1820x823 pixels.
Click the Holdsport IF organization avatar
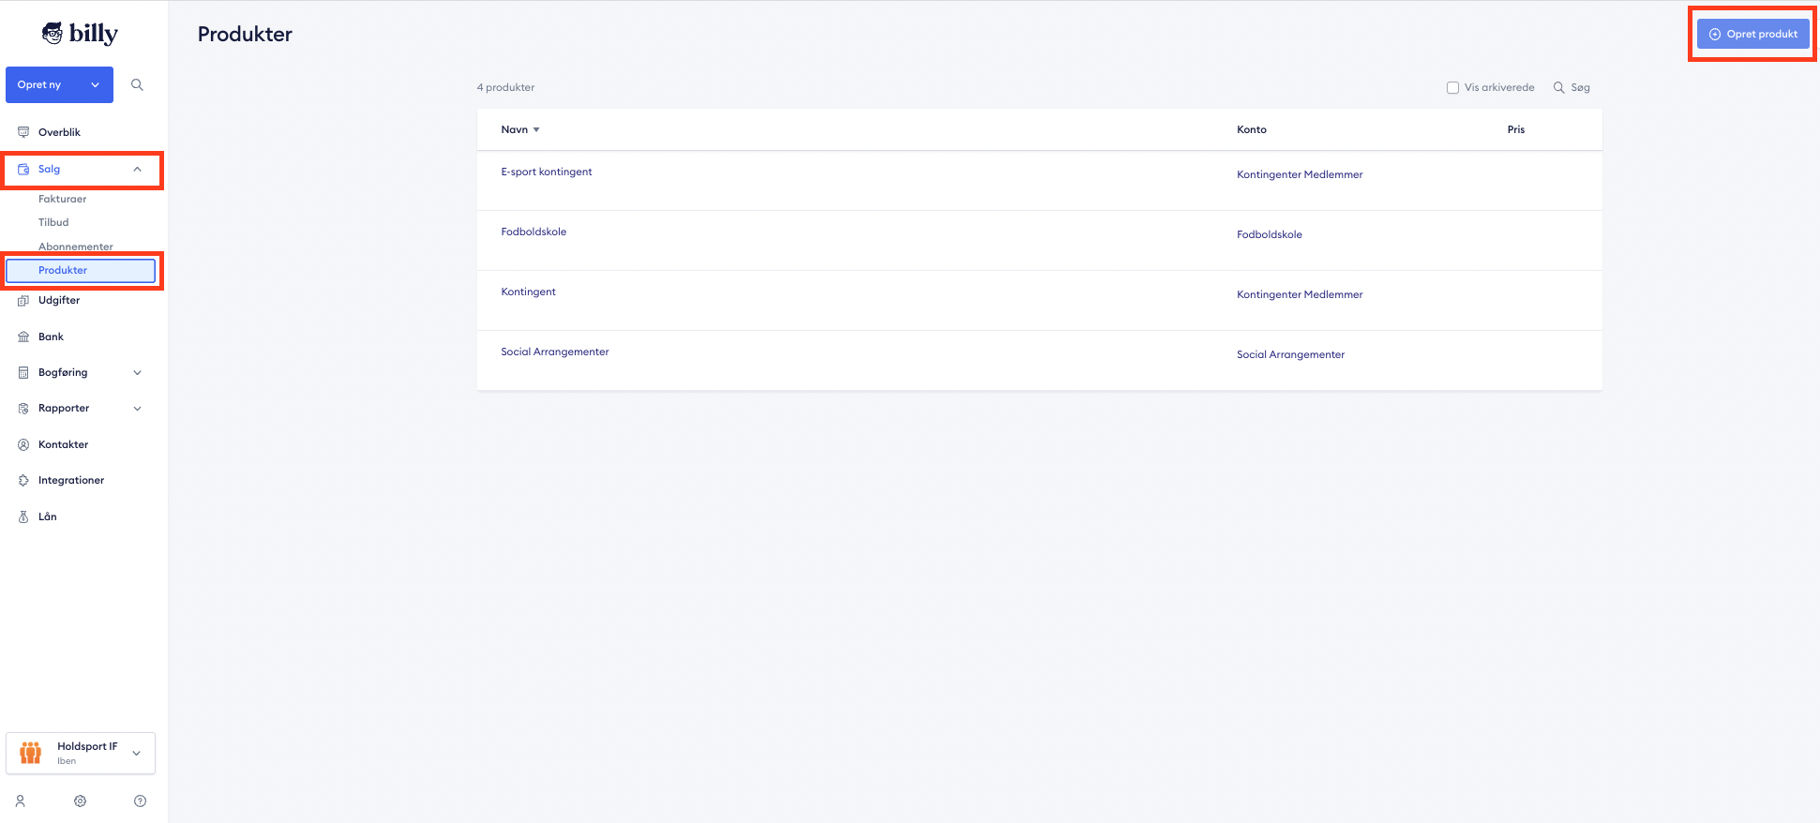(31, 753)
